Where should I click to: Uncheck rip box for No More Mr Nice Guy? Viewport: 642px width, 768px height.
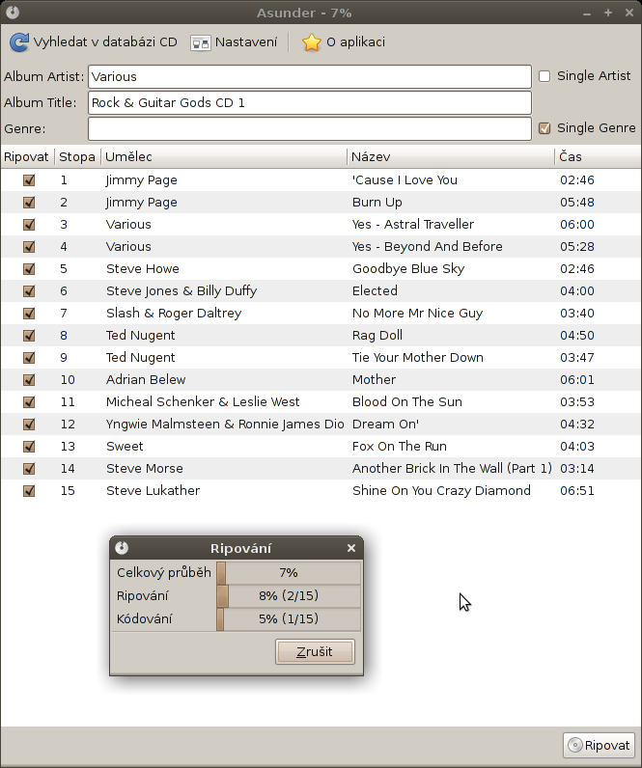[x=29, y=314]
